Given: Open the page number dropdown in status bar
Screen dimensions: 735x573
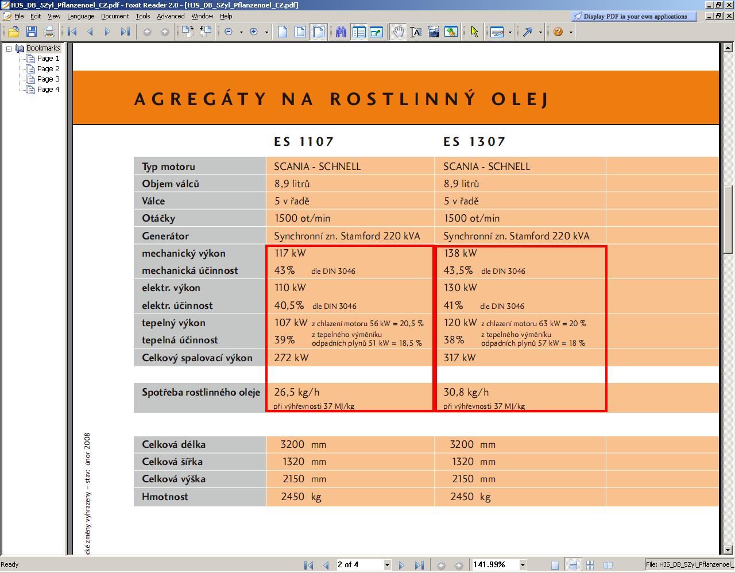Looking at the screenshot, I should [x=387, y=565].
